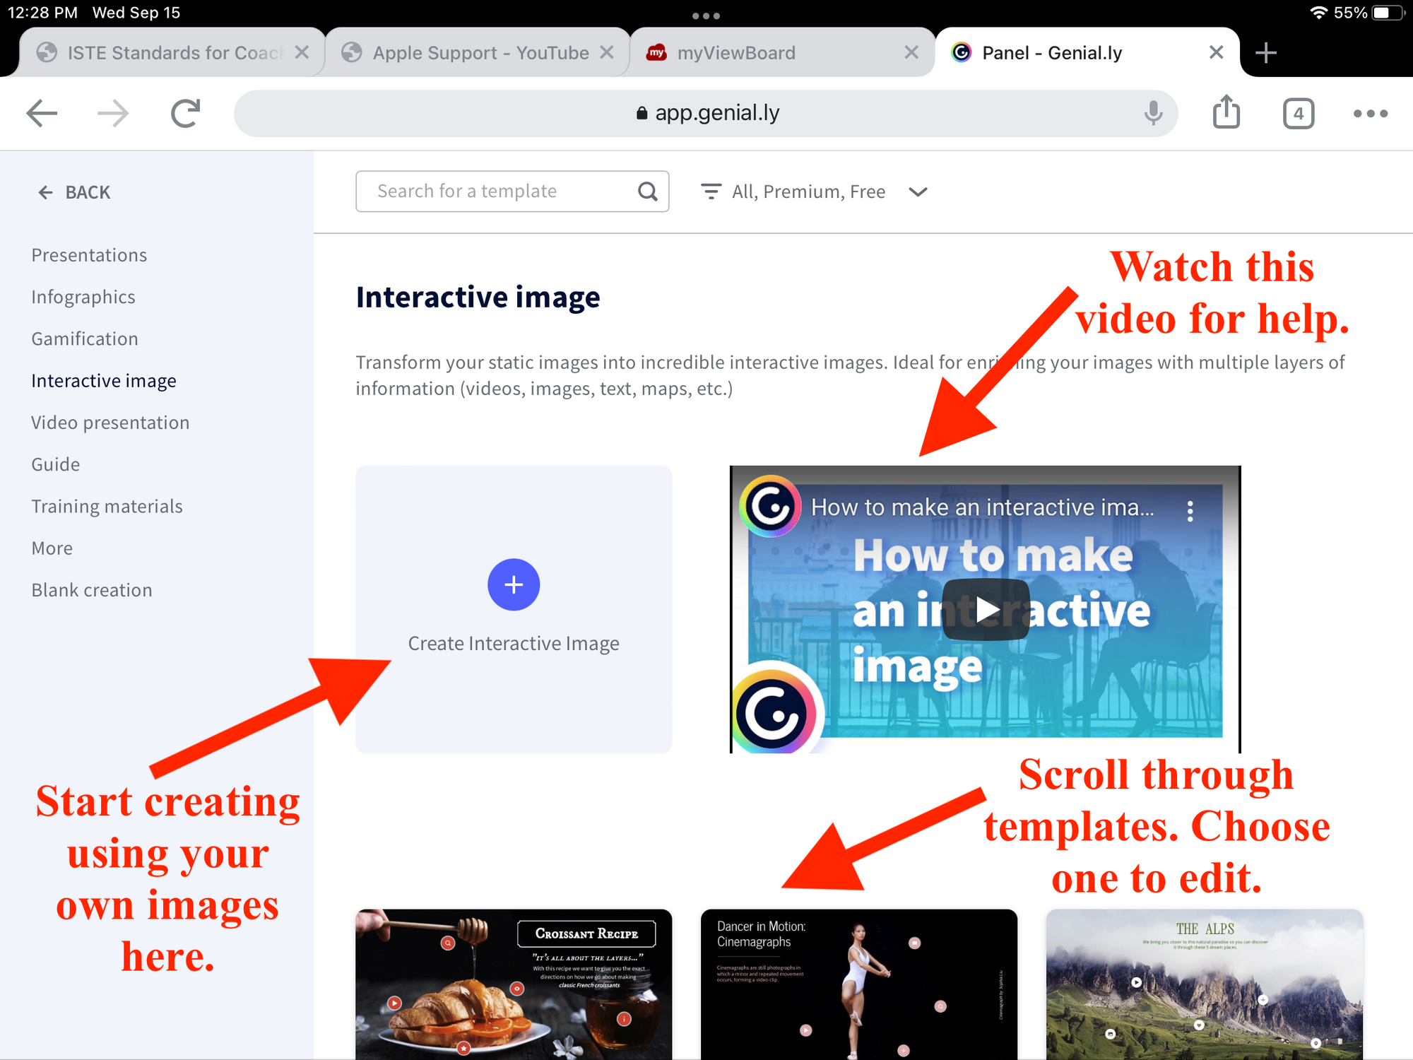Select Gamification in the sidebar
Viewport: 1413px width, 1060px height.
[85, 339]
